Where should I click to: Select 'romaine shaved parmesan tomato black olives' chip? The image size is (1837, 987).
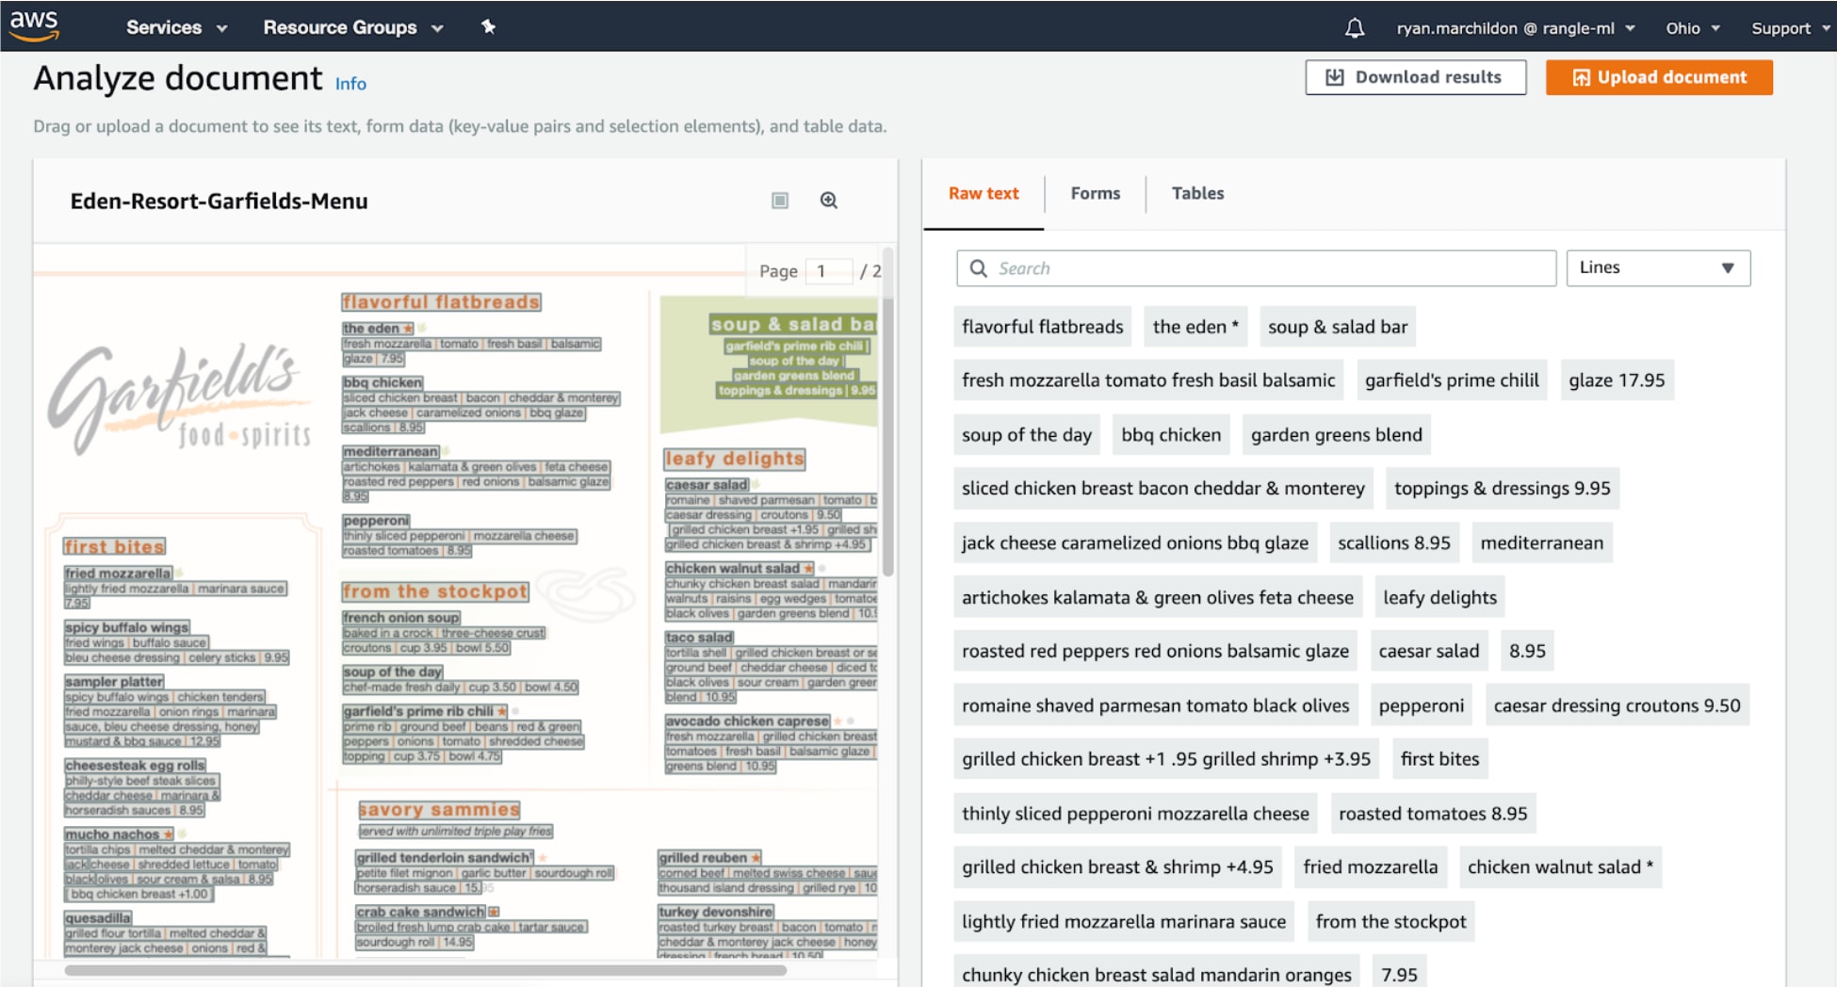point(1156,706)
